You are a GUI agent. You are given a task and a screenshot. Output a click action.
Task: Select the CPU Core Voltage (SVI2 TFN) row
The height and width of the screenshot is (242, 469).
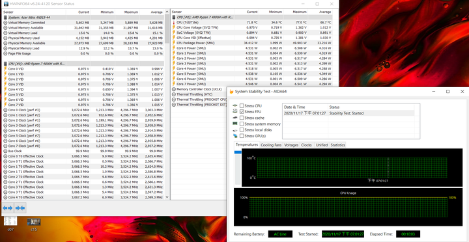click(252, 27)
